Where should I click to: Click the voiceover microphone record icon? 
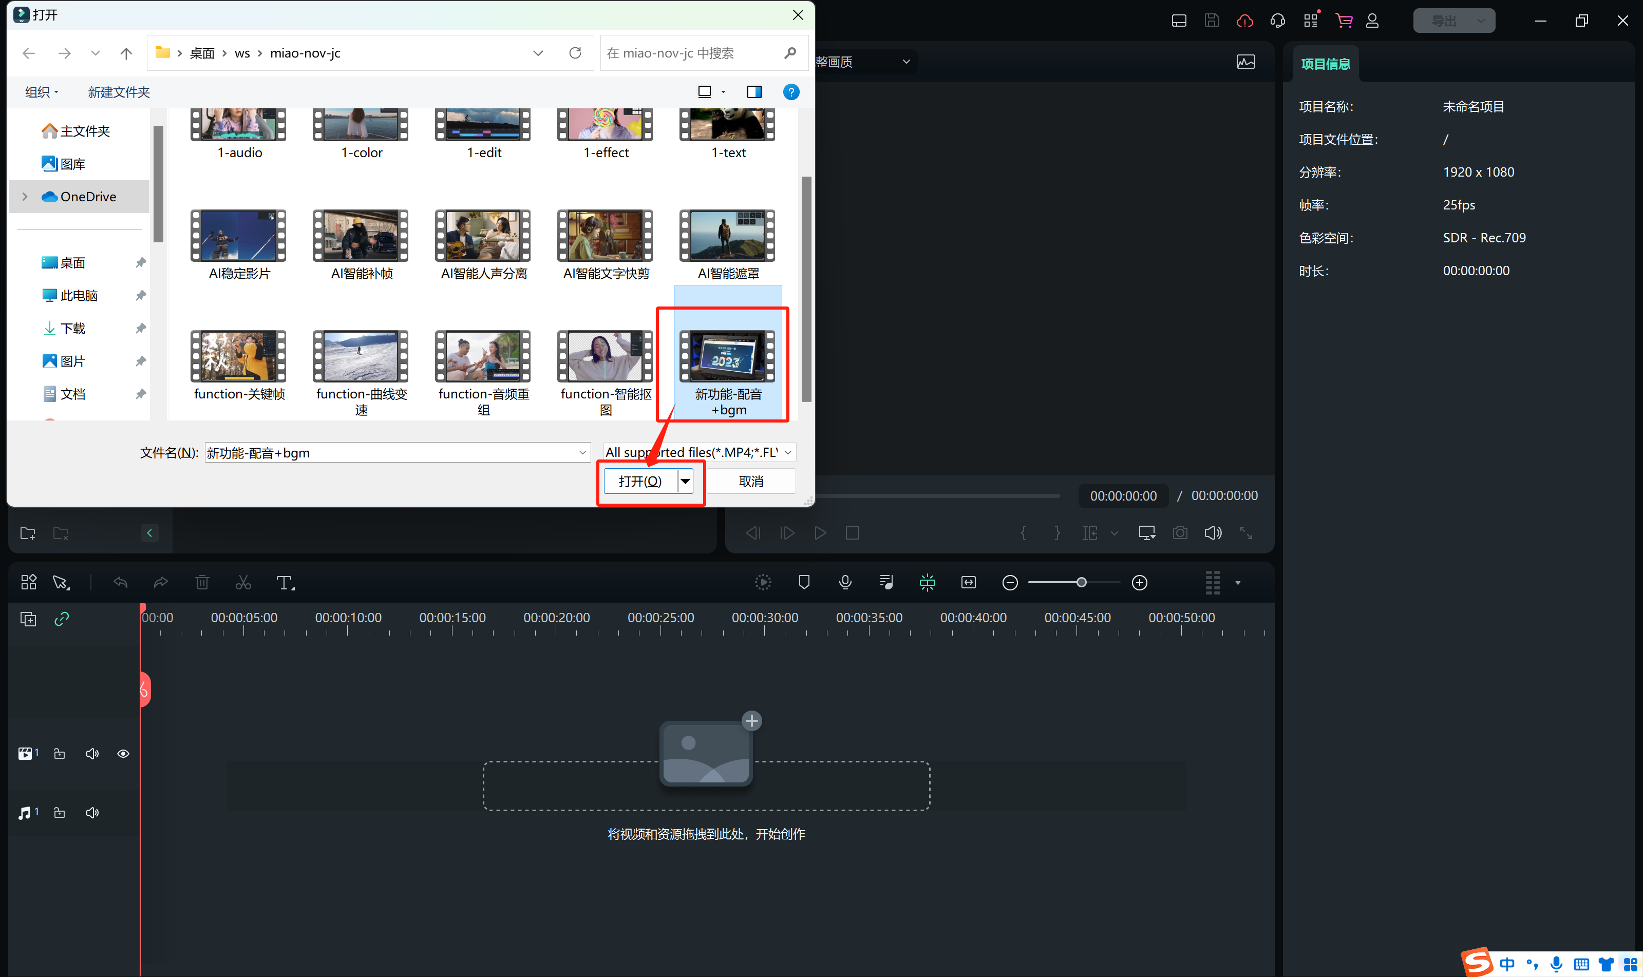point(845,582)
